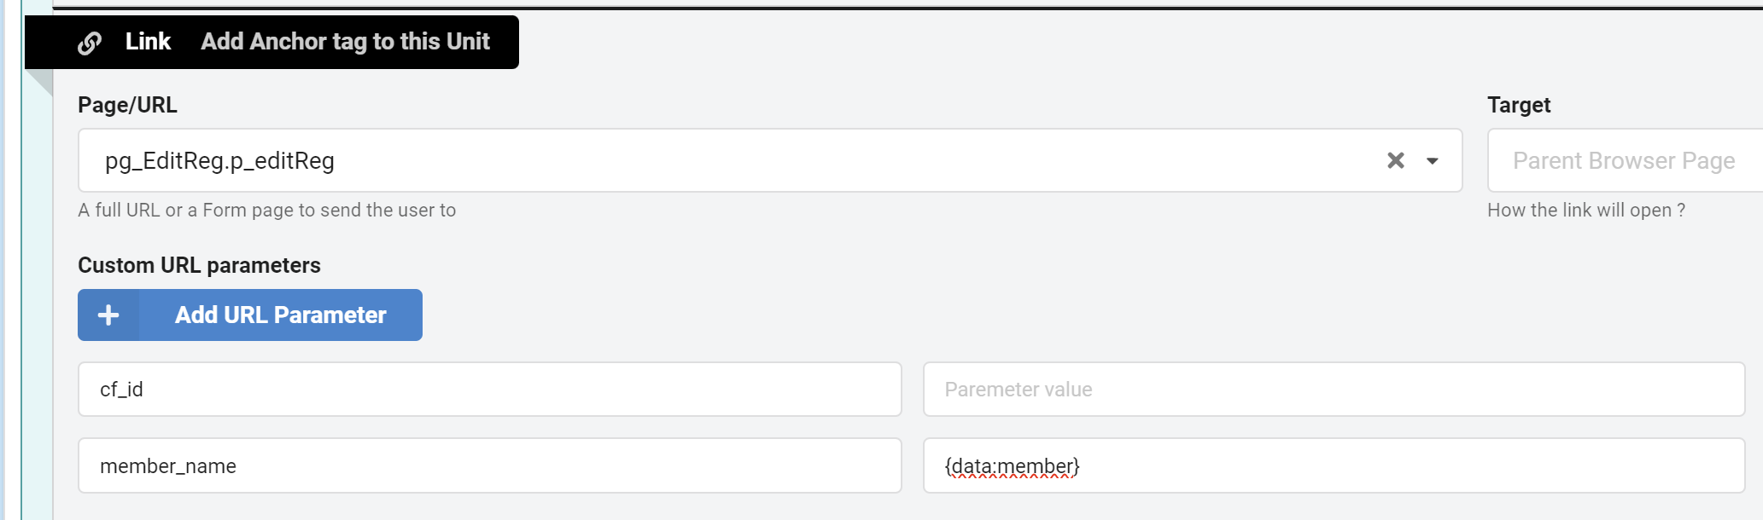The image size is (1763, 520).
Task: Expand the Page/URL dropdown arrow
Action: (1433, 161)
